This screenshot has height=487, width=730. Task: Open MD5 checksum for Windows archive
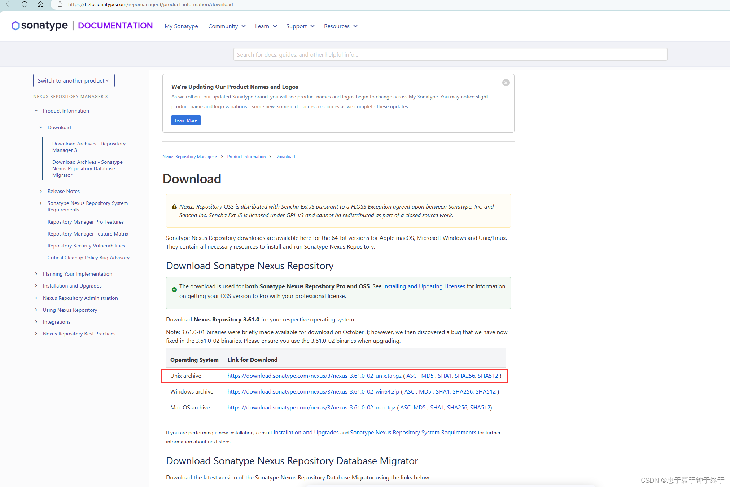[425, 391]
